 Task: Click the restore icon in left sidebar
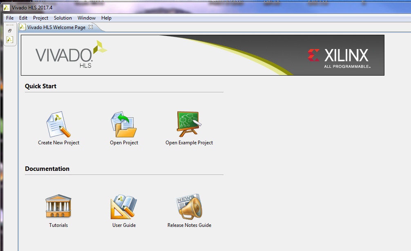pyautogui.click(x=10, y=31)
